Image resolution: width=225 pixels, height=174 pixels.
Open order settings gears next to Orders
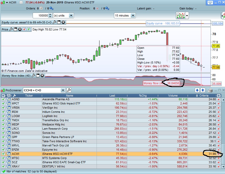click(51, 8)
